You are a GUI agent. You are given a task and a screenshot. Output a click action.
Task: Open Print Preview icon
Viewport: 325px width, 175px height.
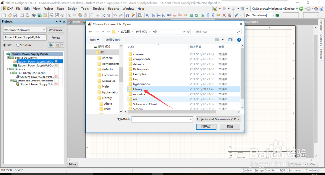tap(27, 15)
